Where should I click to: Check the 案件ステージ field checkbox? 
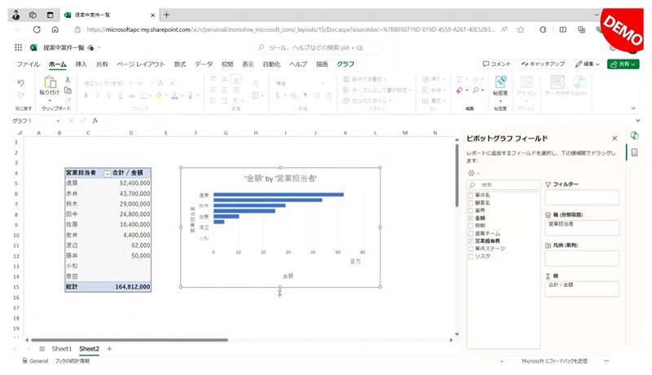tap(471, 249)
